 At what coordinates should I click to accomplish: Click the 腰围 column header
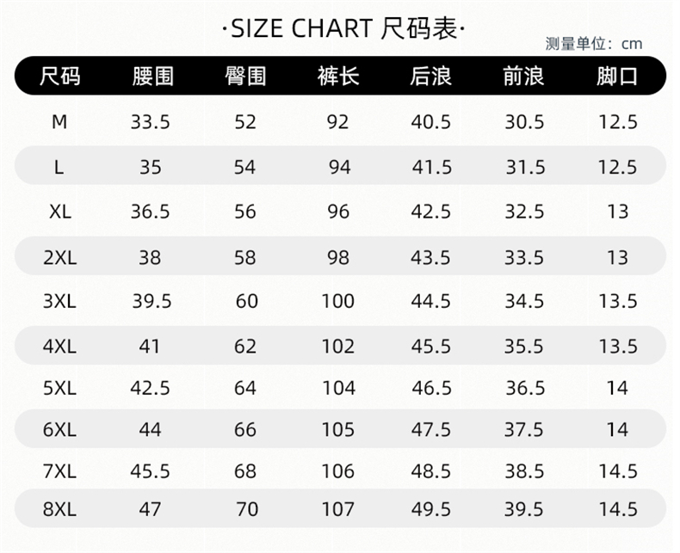point(152,77)
